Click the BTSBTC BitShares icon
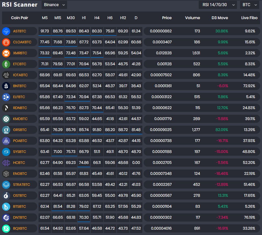The width and height of the screenshot is (262, 235). click(x=6, y=207)
